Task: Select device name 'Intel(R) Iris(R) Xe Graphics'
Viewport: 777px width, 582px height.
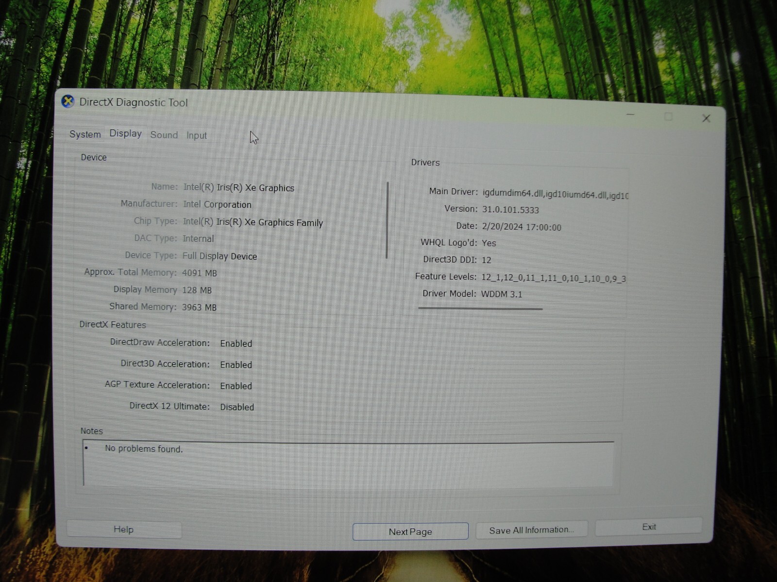Action: tap(238, 188)
